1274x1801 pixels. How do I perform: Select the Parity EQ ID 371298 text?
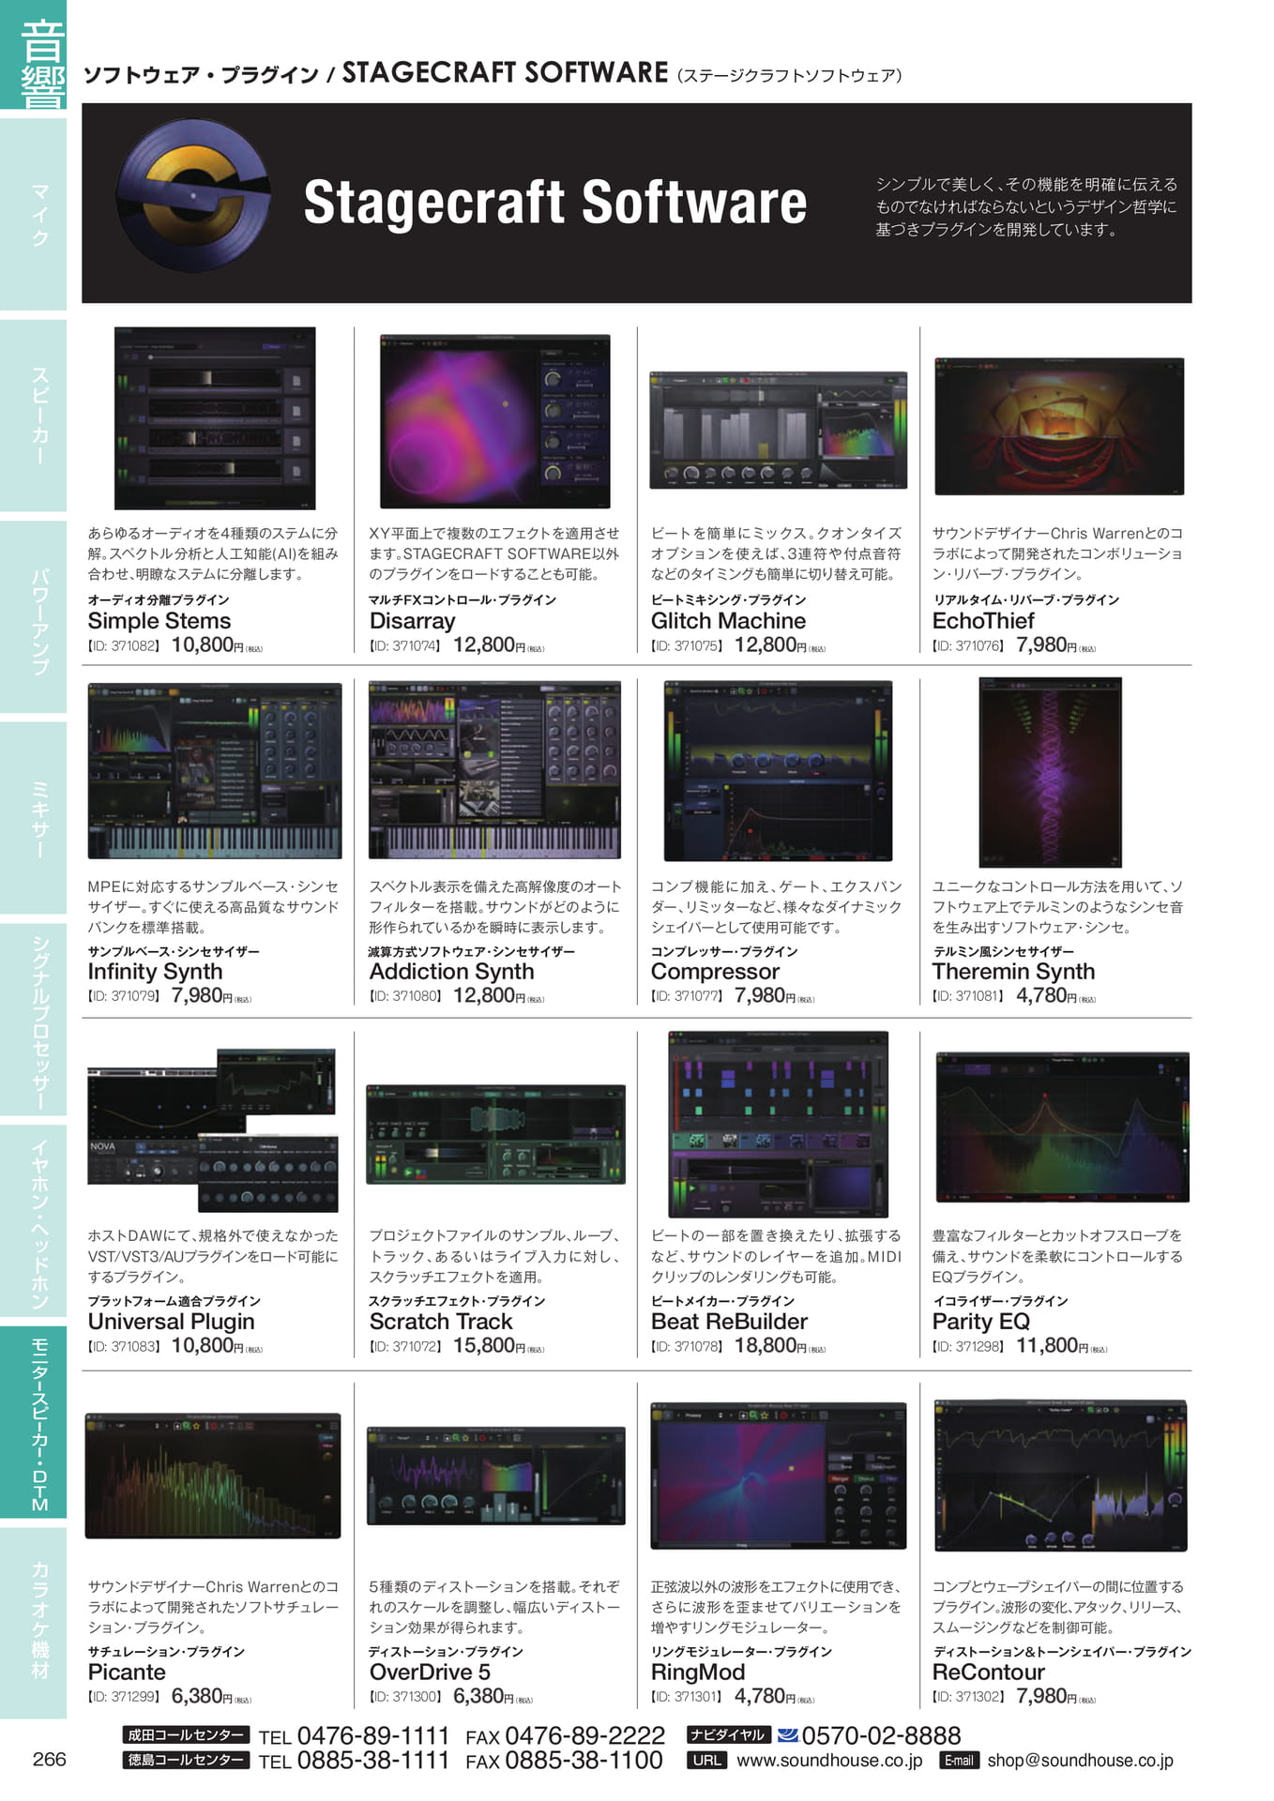[x=968, y=1347]
